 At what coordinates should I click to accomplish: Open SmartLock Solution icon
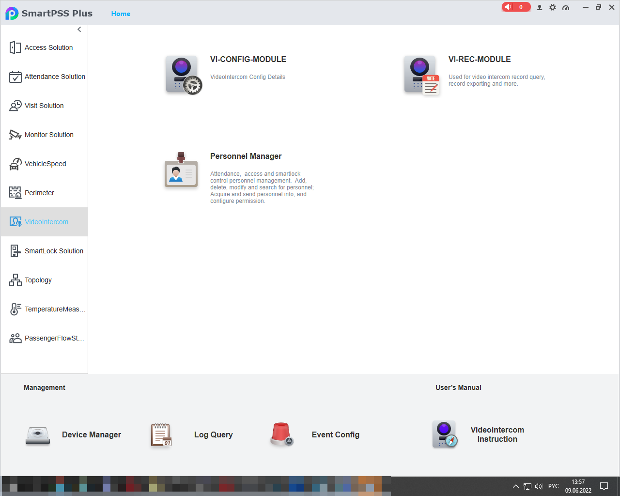[x=15, y=251]
